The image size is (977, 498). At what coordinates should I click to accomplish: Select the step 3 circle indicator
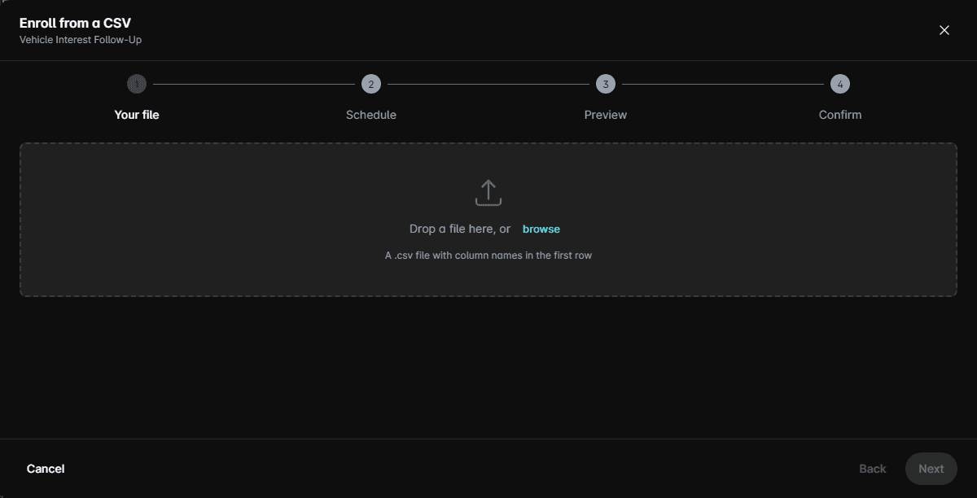(606, 84)
